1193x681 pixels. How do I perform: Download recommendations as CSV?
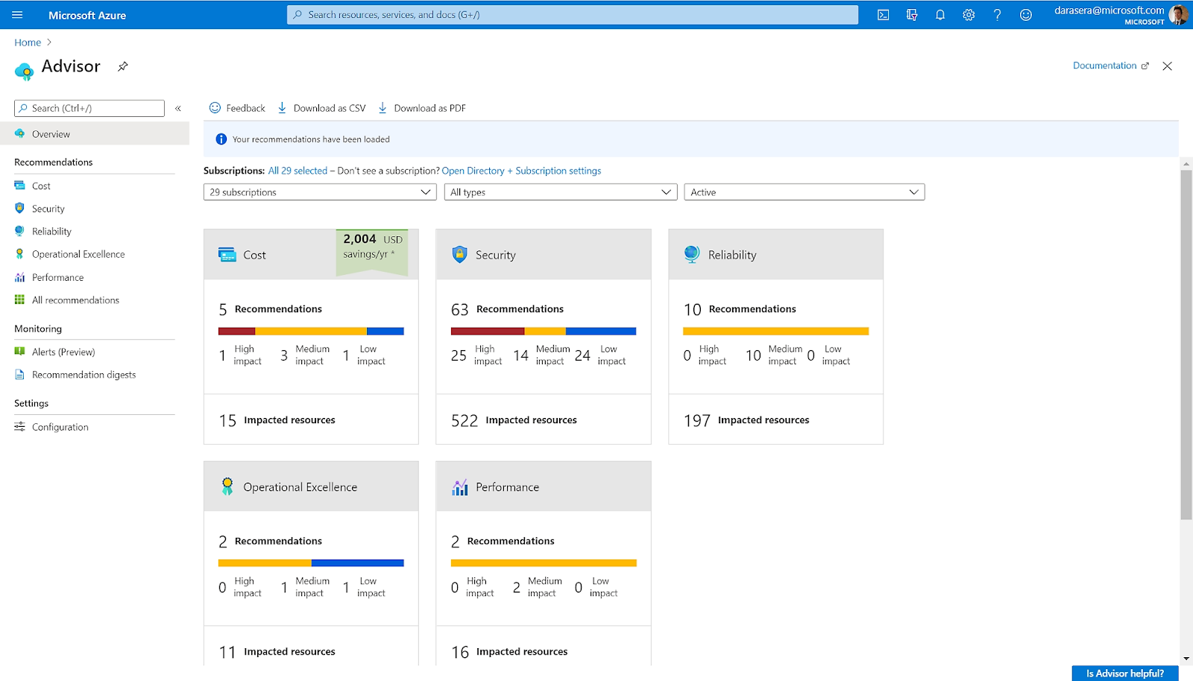pos(321,107)
